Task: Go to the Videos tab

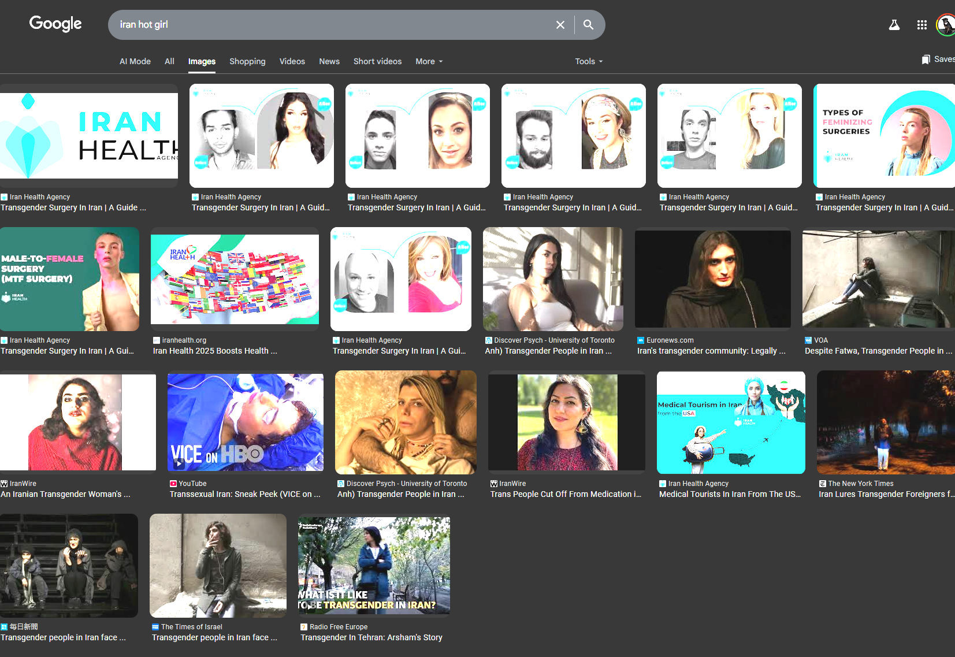Action: 292,61
